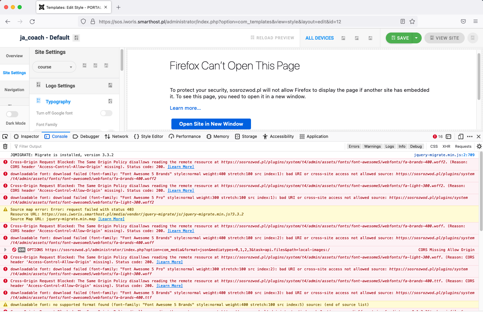Enable the Requests console filter
483x312 pixels.
tap(463, 146)
